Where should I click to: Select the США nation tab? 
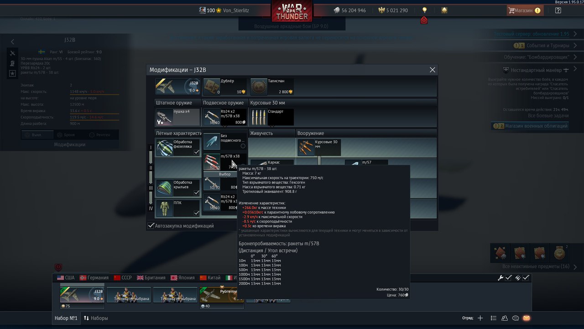[66, 277]
